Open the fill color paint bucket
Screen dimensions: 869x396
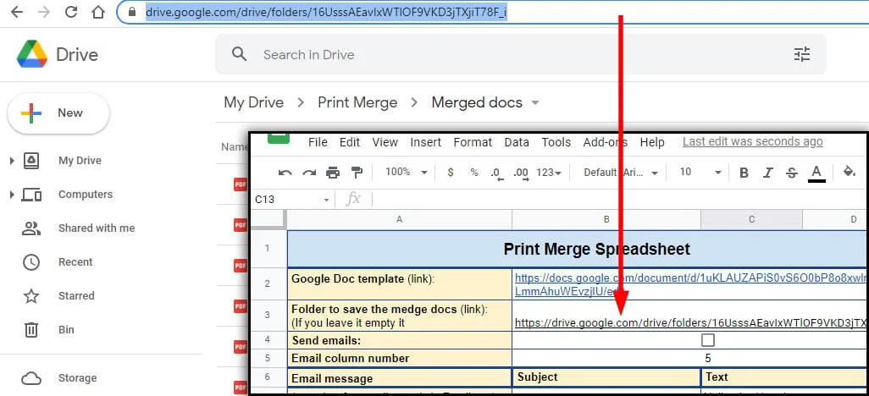pyautogui.click(x=849, y=173)
